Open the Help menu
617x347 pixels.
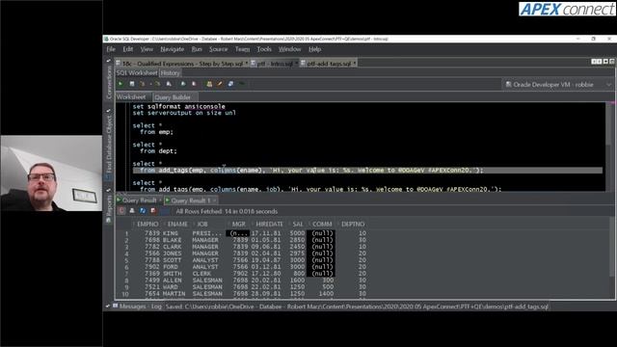click(x=315, y=49)
